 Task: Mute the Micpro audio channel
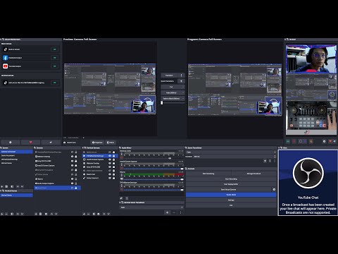click(x=122, y=179)
